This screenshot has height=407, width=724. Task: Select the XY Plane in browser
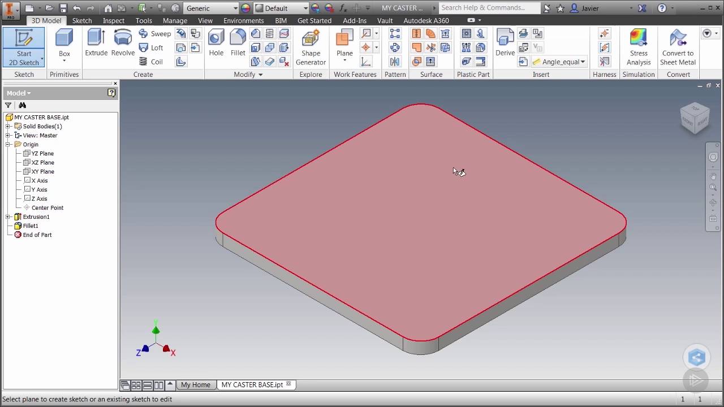42,171
